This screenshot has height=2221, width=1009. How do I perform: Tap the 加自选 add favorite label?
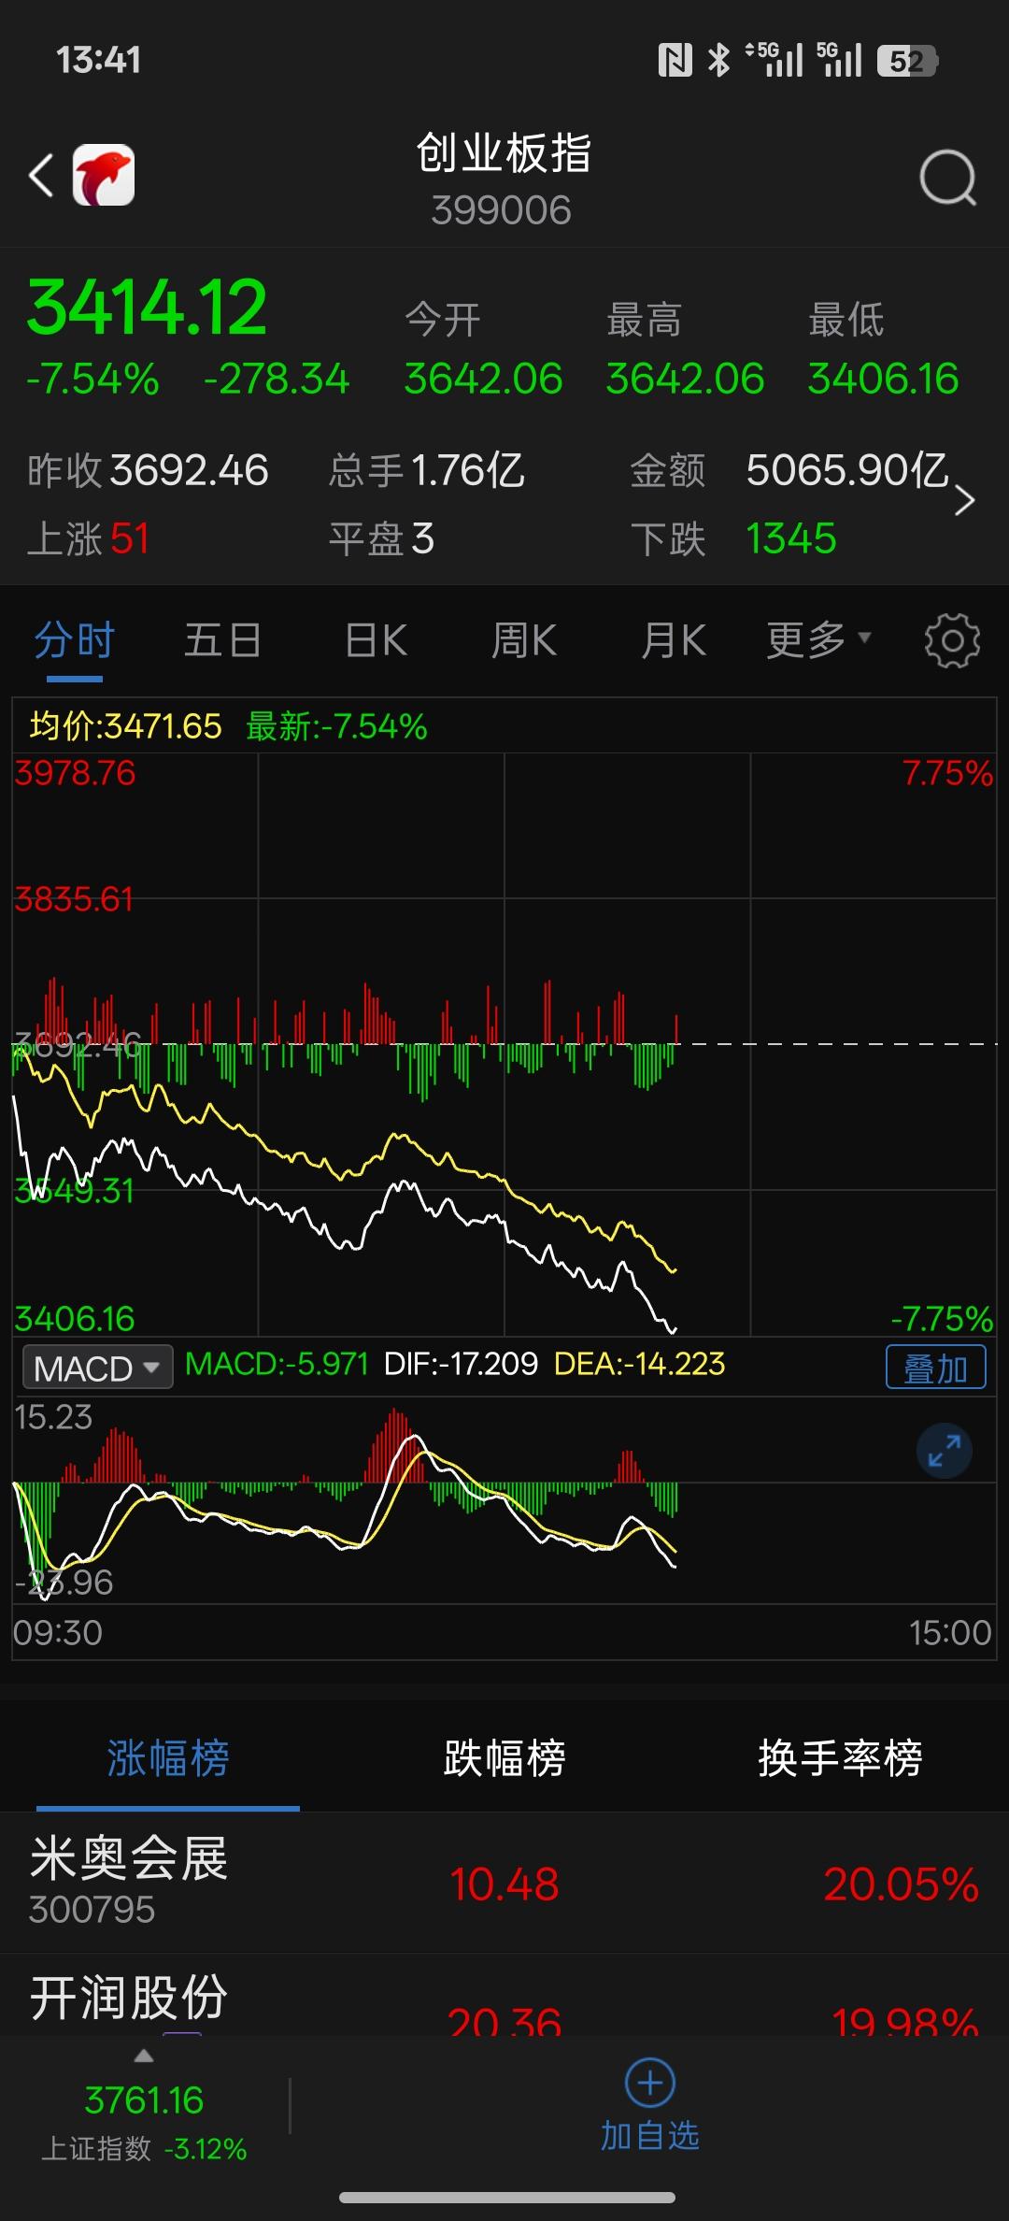(x=650, y=2136)
